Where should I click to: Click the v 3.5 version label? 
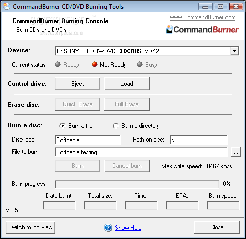(x=12, y=210)
